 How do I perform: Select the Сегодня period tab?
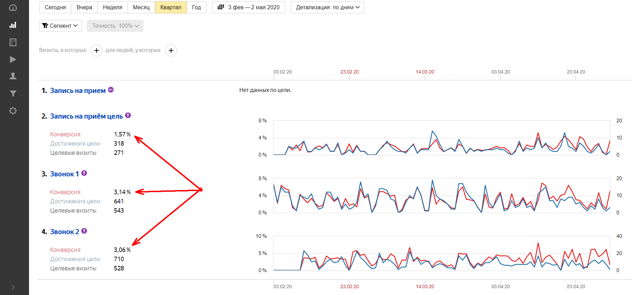click(55, 7)
